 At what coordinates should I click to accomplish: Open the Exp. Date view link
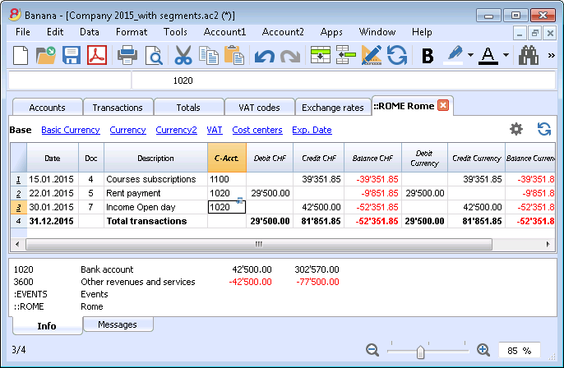point(312,130)
